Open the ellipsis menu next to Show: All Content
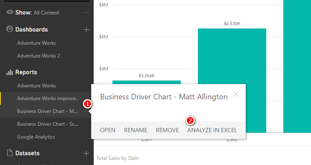Viewport: 311px width, 165px height. (86, 13)
